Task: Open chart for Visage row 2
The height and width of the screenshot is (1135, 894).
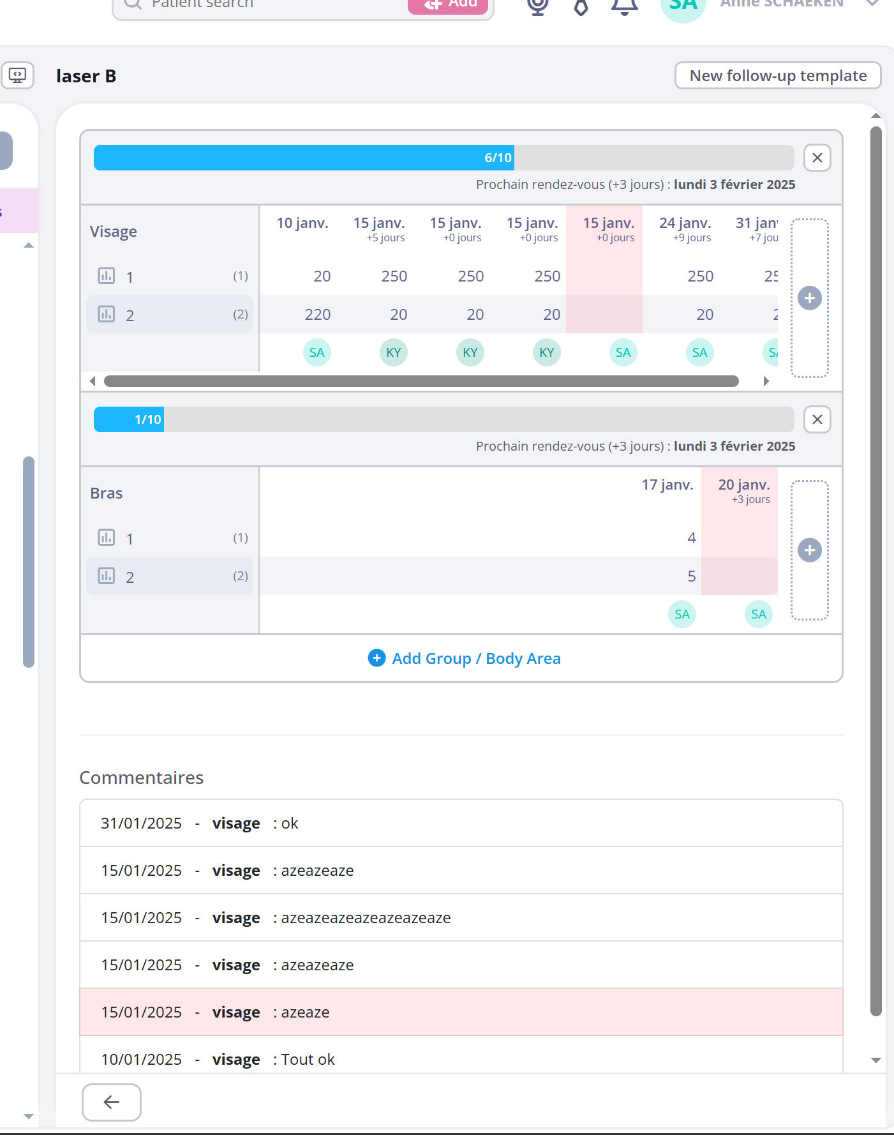Action: (106, 315)
